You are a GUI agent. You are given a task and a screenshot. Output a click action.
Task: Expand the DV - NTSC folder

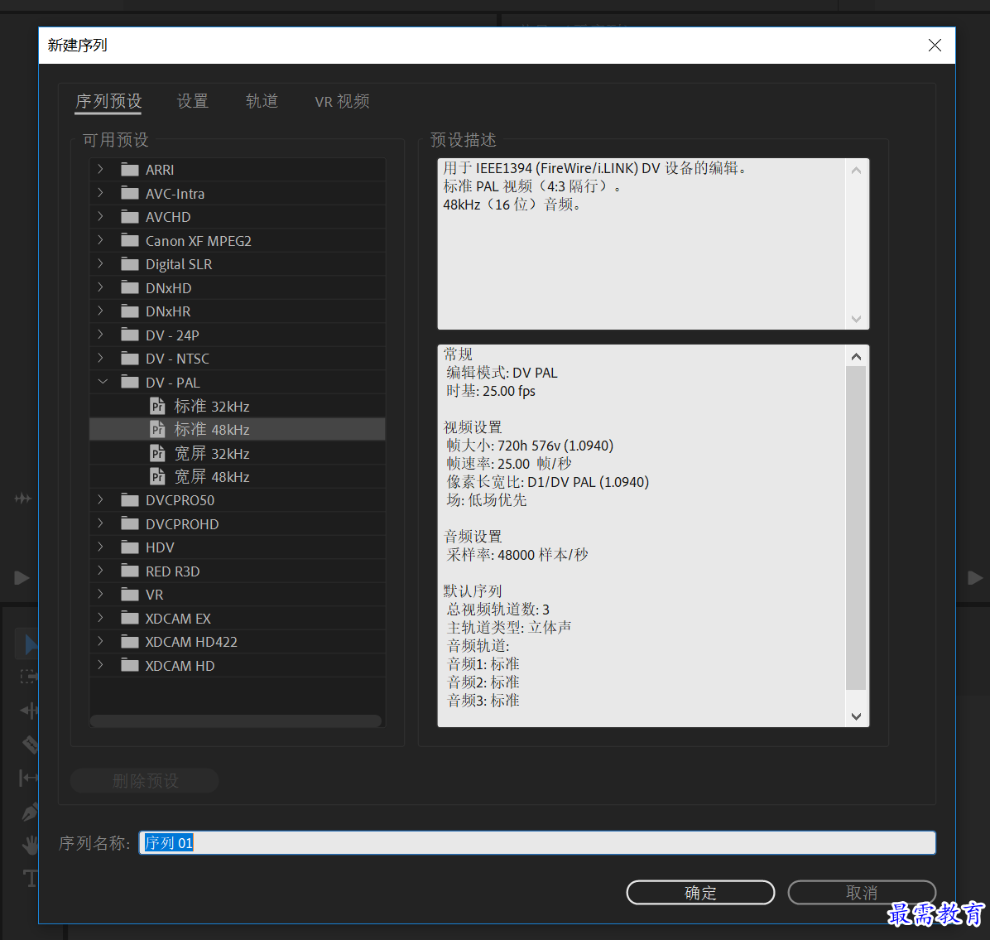[100, 358]
